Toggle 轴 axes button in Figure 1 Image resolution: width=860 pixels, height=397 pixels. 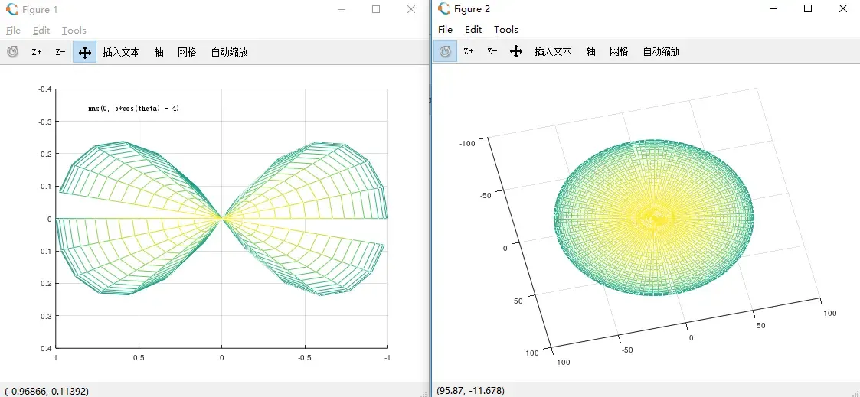[159, 52]
